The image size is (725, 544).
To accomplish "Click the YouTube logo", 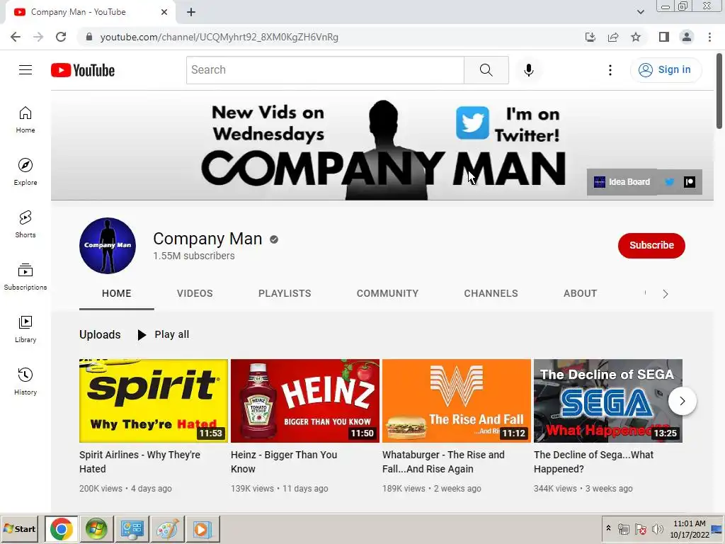I will 83,70.
